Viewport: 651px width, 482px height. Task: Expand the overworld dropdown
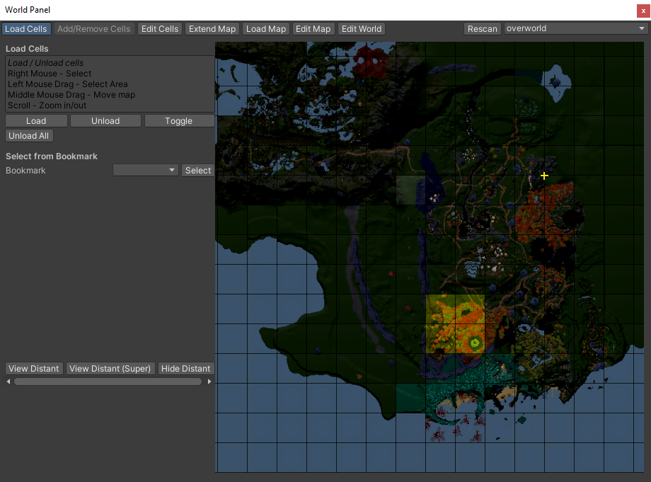click(576, 29)
